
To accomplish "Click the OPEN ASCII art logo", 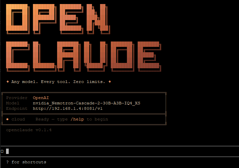I will coord(58,19).
